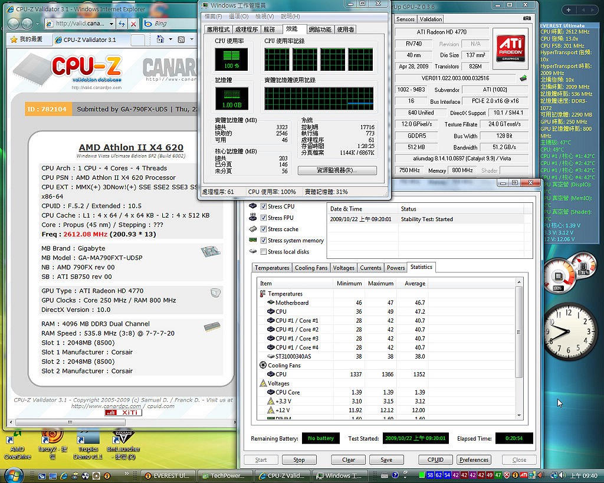
Task: Click the IE back navigation button
Action: click(14, 24)
